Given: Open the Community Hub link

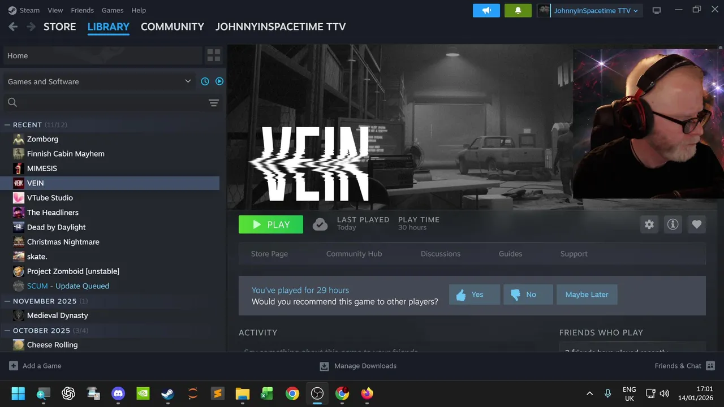Looking at the screenshot, I should (354, 254).
